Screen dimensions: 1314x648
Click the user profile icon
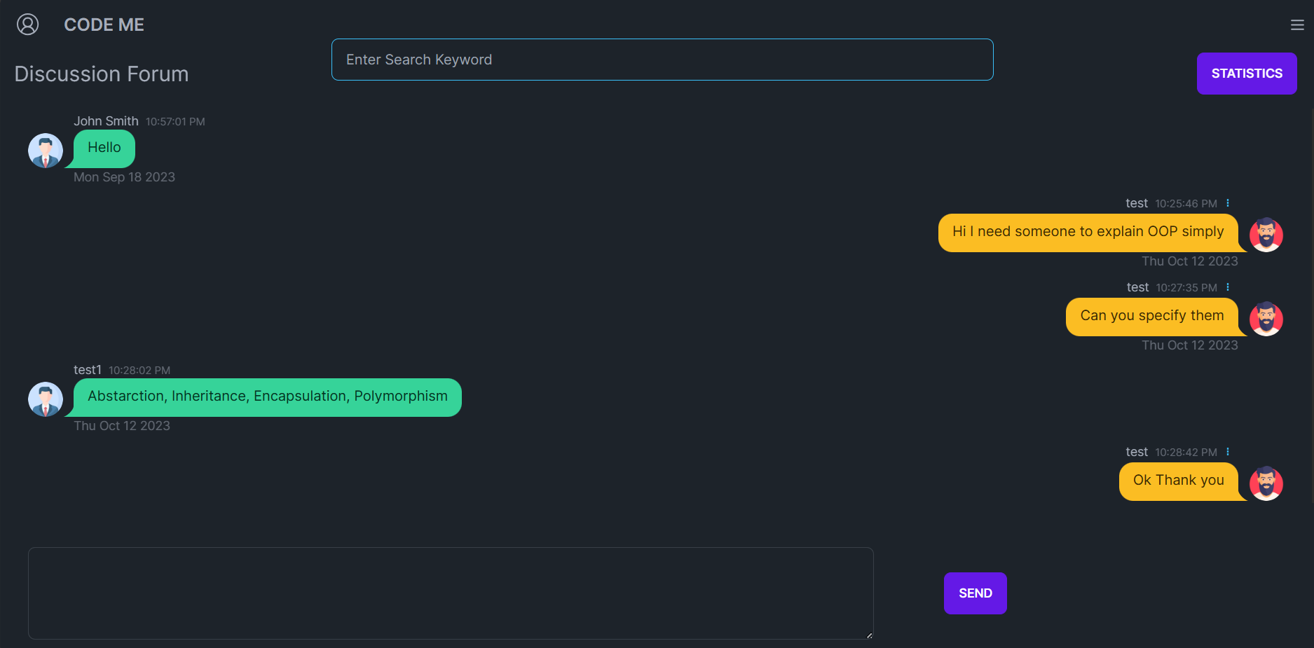(27, 25)
